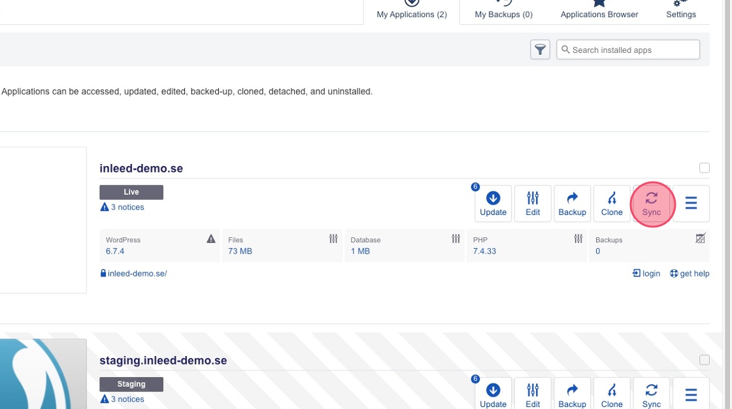The image size is (732, 409).
Task: Click the login link for inleed-demo.se
Action: tap(646, 274)
